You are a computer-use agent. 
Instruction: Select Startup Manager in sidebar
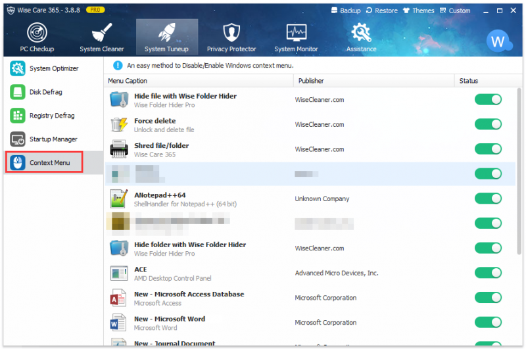click(54, 139)
